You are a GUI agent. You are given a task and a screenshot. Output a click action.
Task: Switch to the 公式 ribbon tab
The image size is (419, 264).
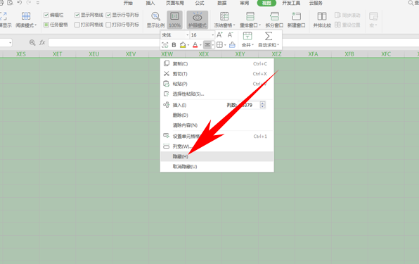point(200,3)
